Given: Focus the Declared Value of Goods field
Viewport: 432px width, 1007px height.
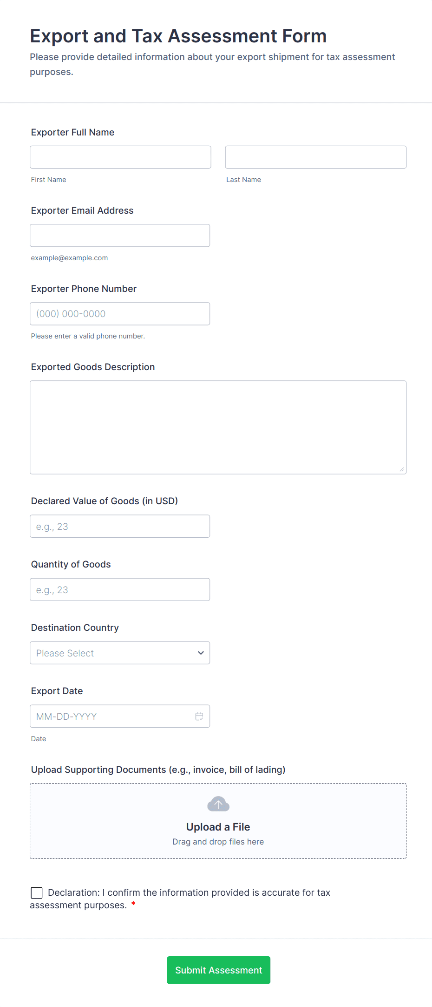Looking at the screenshot, I should 120,526.
